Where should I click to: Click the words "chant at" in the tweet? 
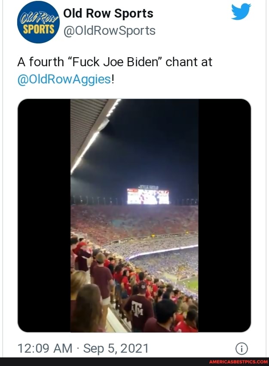189,62
